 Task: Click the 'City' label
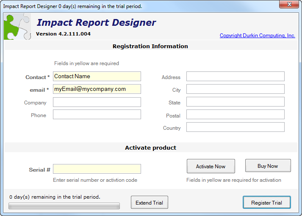point(177,90)
